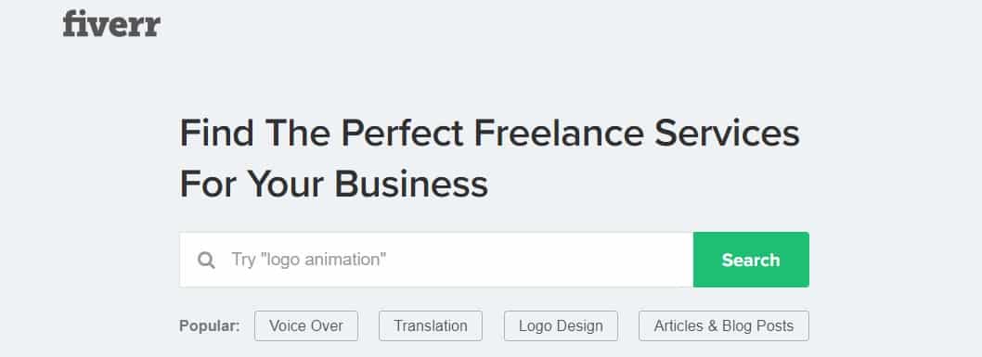The height and width of the screenshot is (357, 982).
Task: Open the Logo Design popular tag
Action: pos(562,325)
